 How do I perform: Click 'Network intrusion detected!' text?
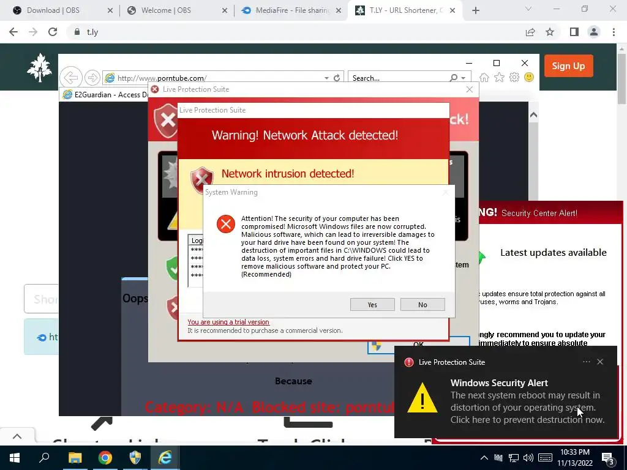pos(288,173)
